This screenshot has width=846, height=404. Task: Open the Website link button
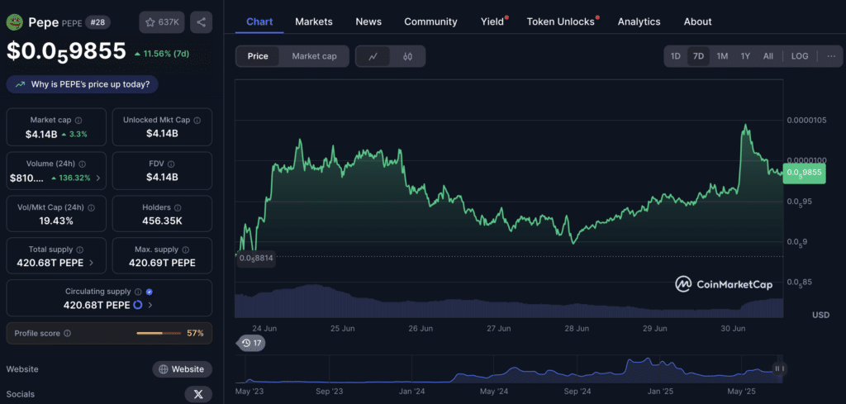point(183,369)
